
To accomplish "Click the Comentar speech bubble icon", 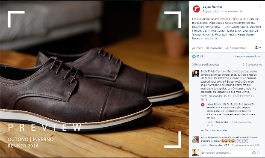I will 208,48.
